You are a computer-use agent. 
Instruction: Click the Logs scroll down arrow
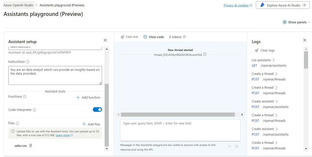click(x=306, y=149)
